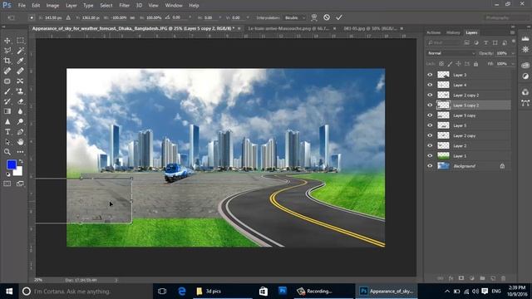Select the Clone Stamp tool
This screenshot has width=532, height=299.
(20, 91)
